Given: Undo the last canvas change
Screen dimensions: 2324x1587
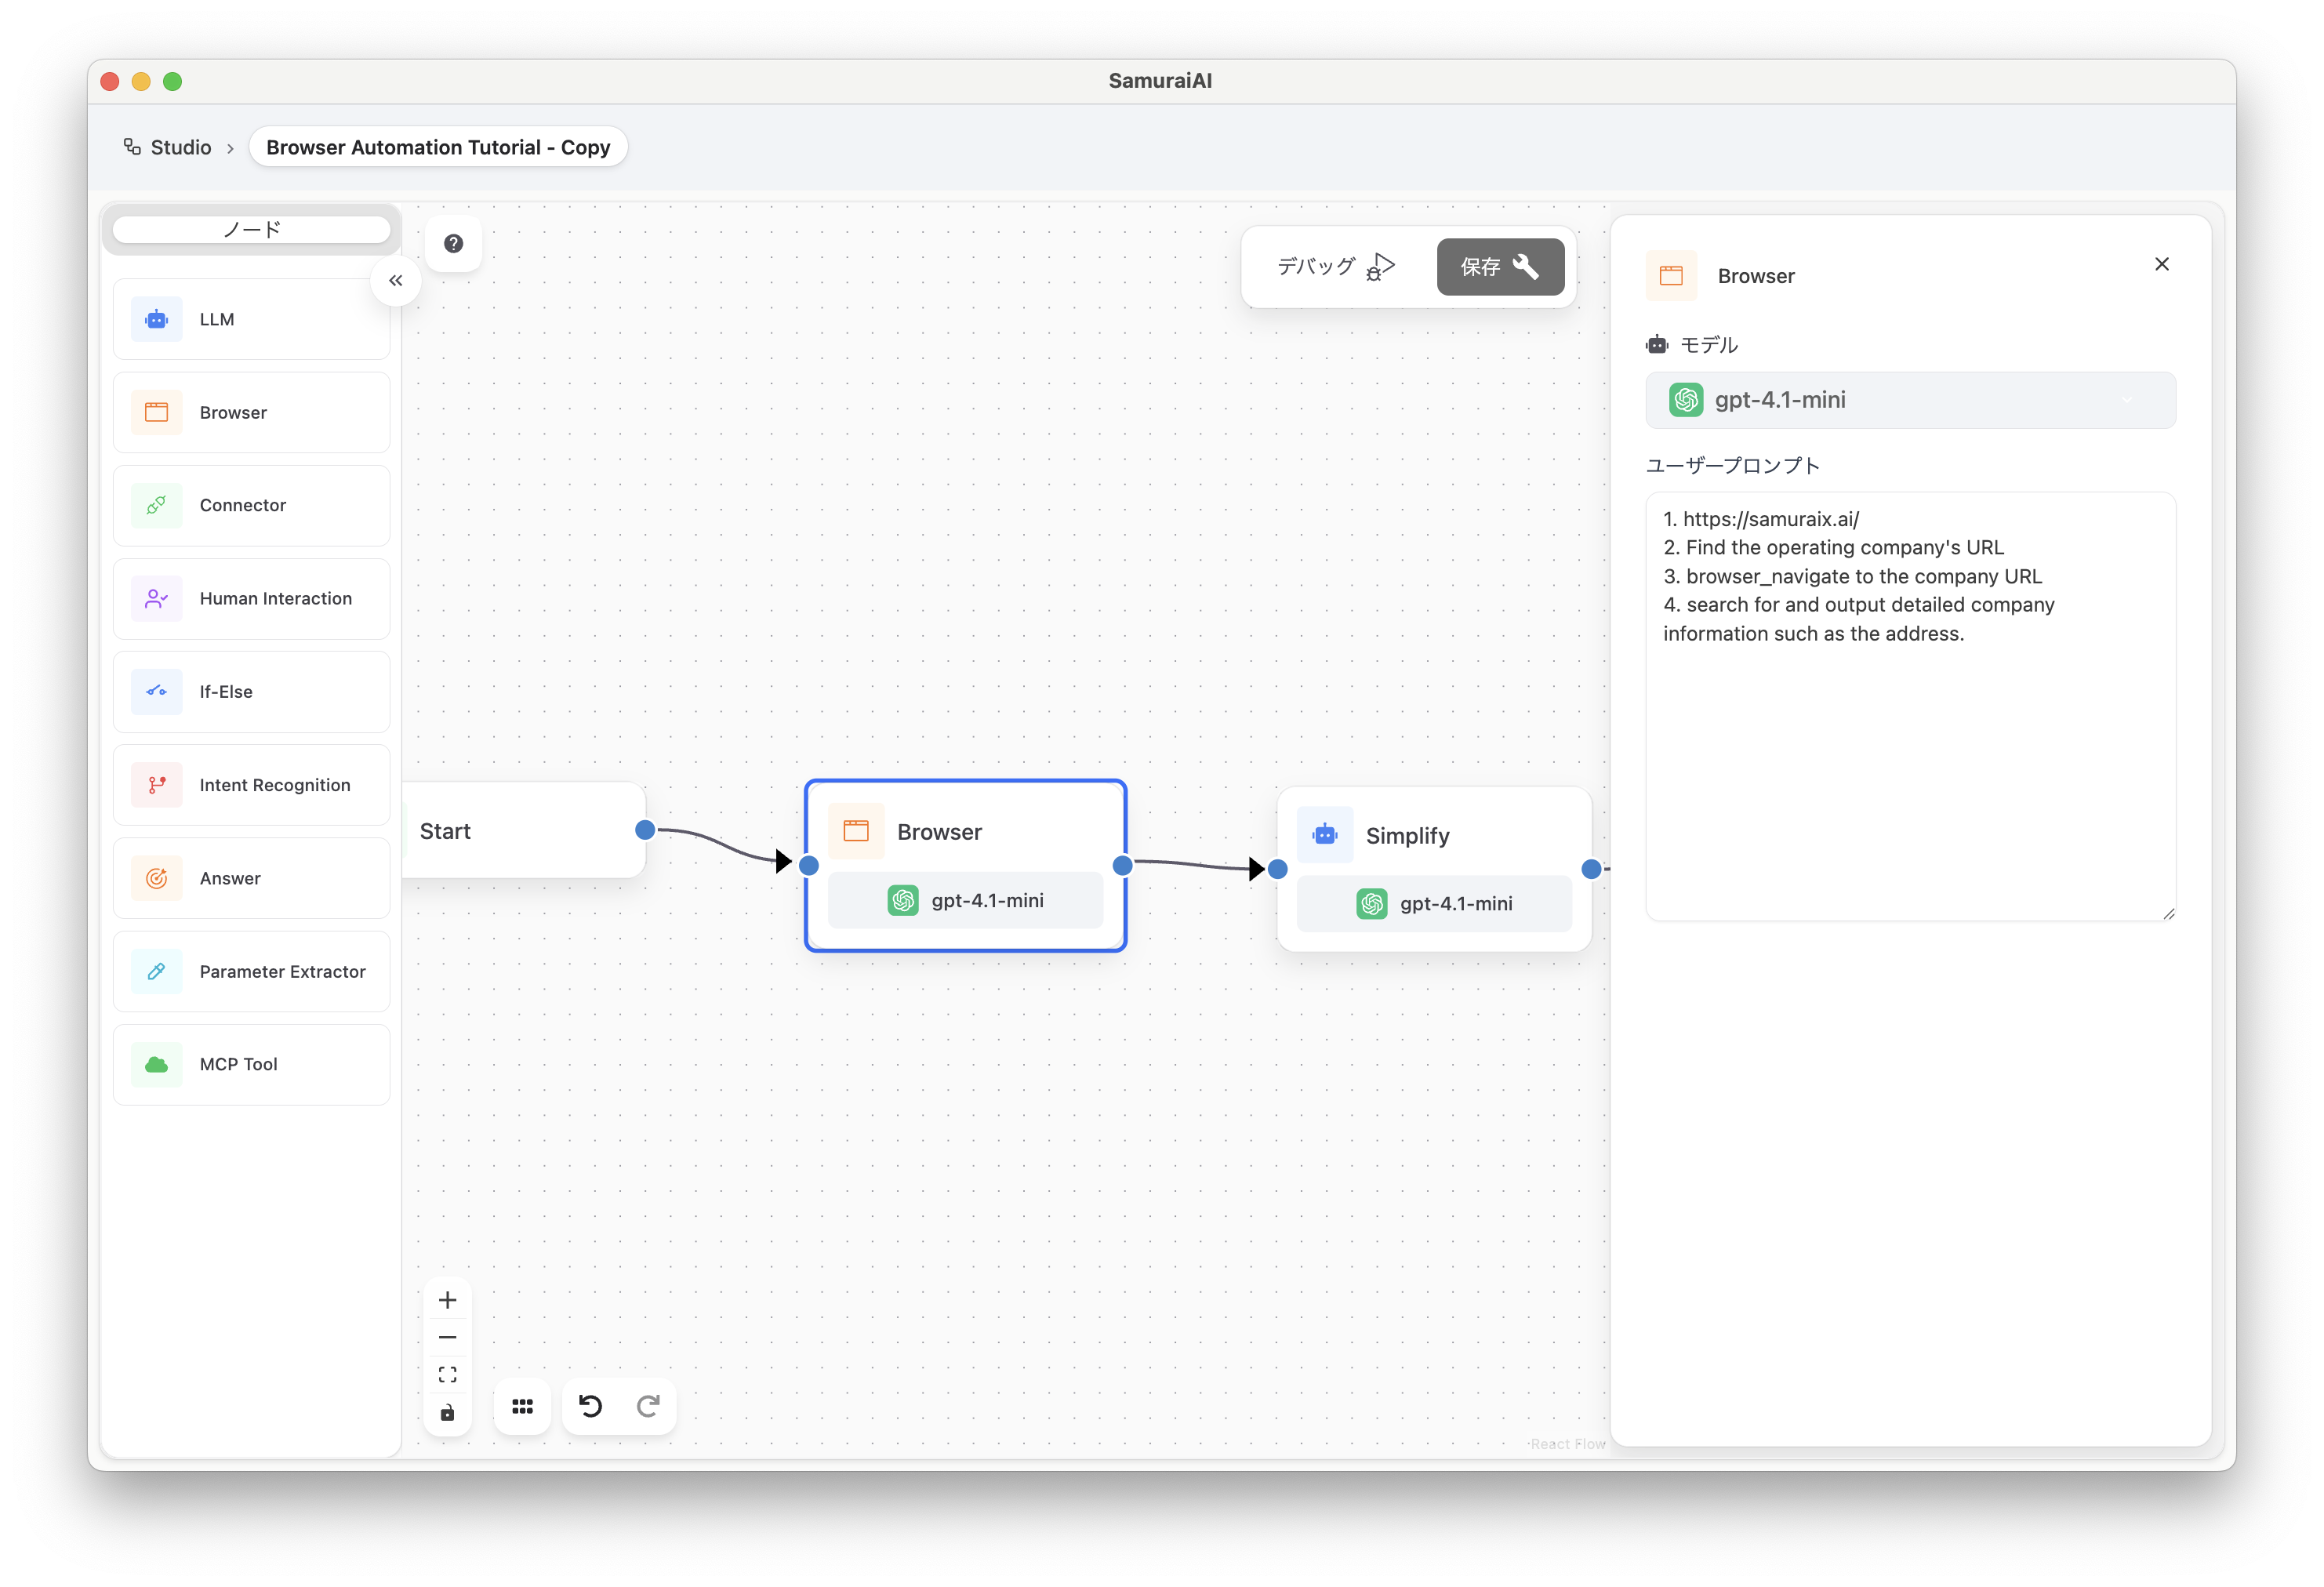Looking at the screenshot, I should click(590, 1406).
